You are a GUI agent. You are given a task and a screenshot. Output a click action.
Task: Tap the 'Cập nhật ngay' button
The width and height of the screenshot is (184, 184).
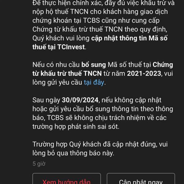(141, 178)
